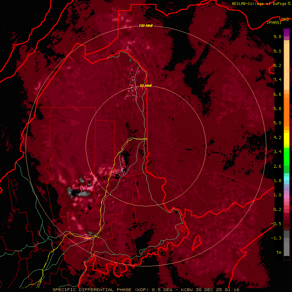Screen dimensions: 292x292
Task: Pick the yellow segment of the color bar
Action: (286, 139)
